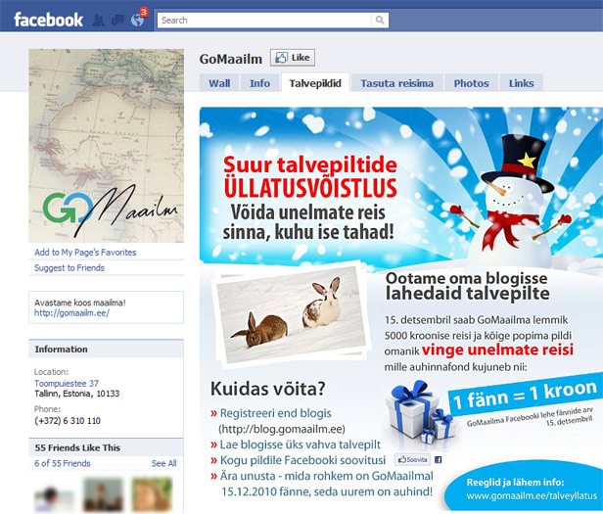Viewport: 603px width, 514px height.
Task: Click the Soovita like button in banner
Action: [412, 460]
